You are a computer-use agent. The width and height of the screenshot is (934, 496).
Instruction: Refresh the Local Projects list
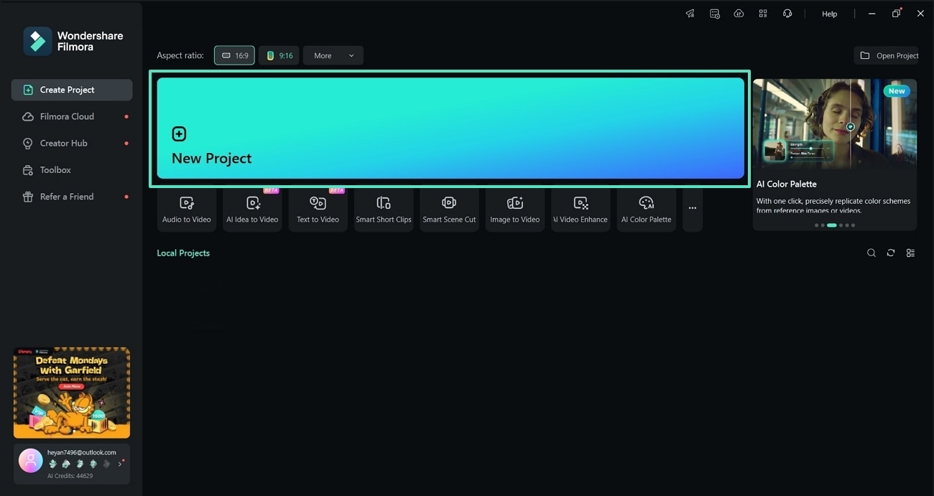pyautogui.click(x=891, y=253)
